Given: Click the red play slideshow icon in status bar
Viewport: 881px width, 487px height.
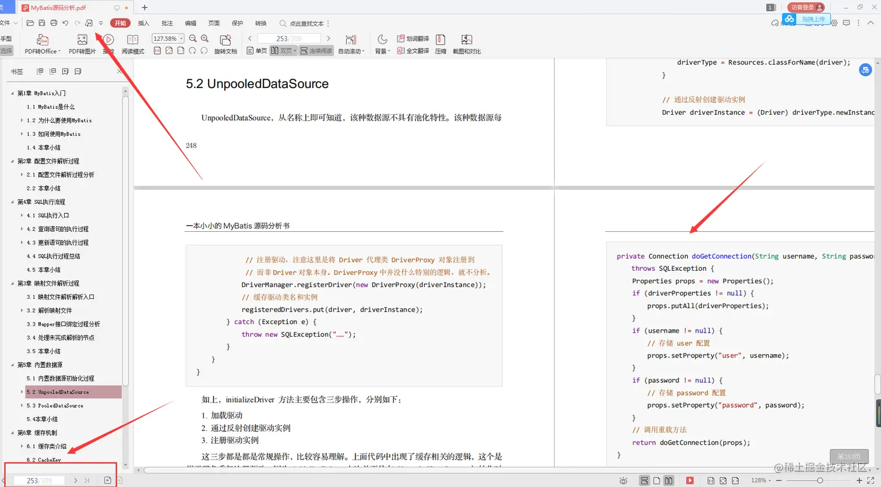Looking at the screenshot, I should pos(690,481).
